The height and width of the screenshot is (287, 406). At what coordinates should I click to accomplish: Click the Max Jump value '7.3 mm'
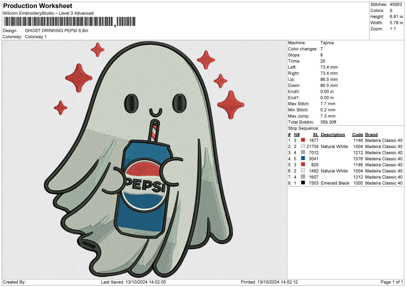(x=328, y=116)
